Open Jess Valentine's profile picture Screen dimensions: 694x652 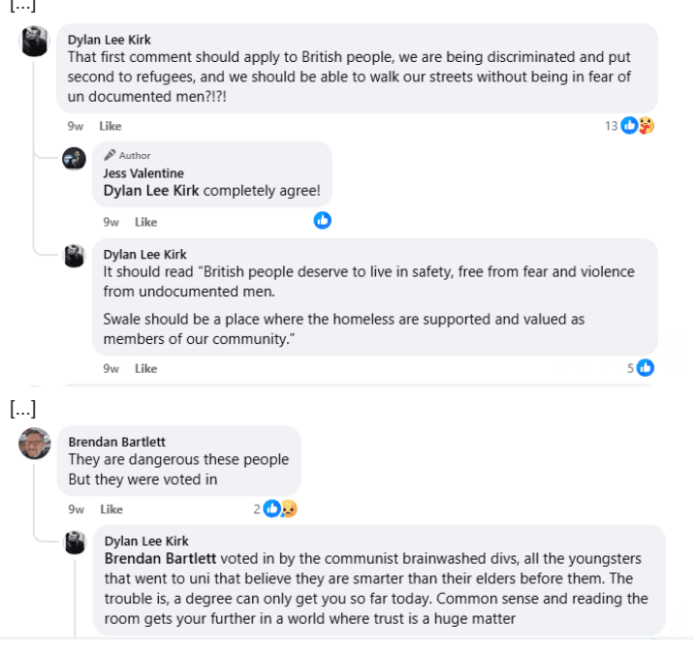pos(74,159)
